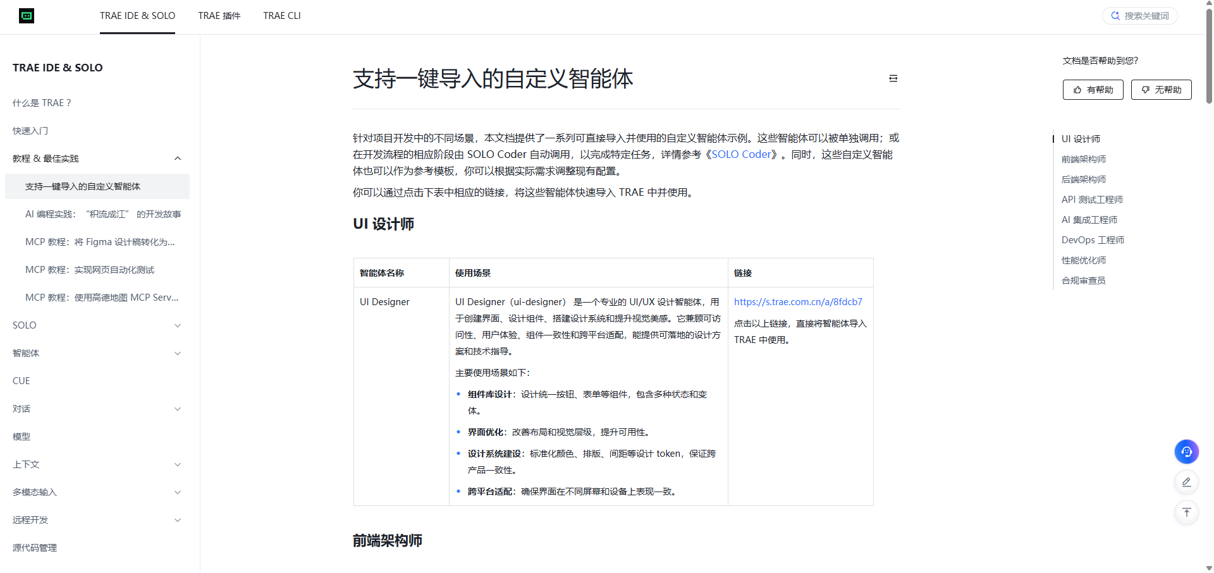Click the search magnifier icon
1214x573 pixels.
tap(1115, 15)
